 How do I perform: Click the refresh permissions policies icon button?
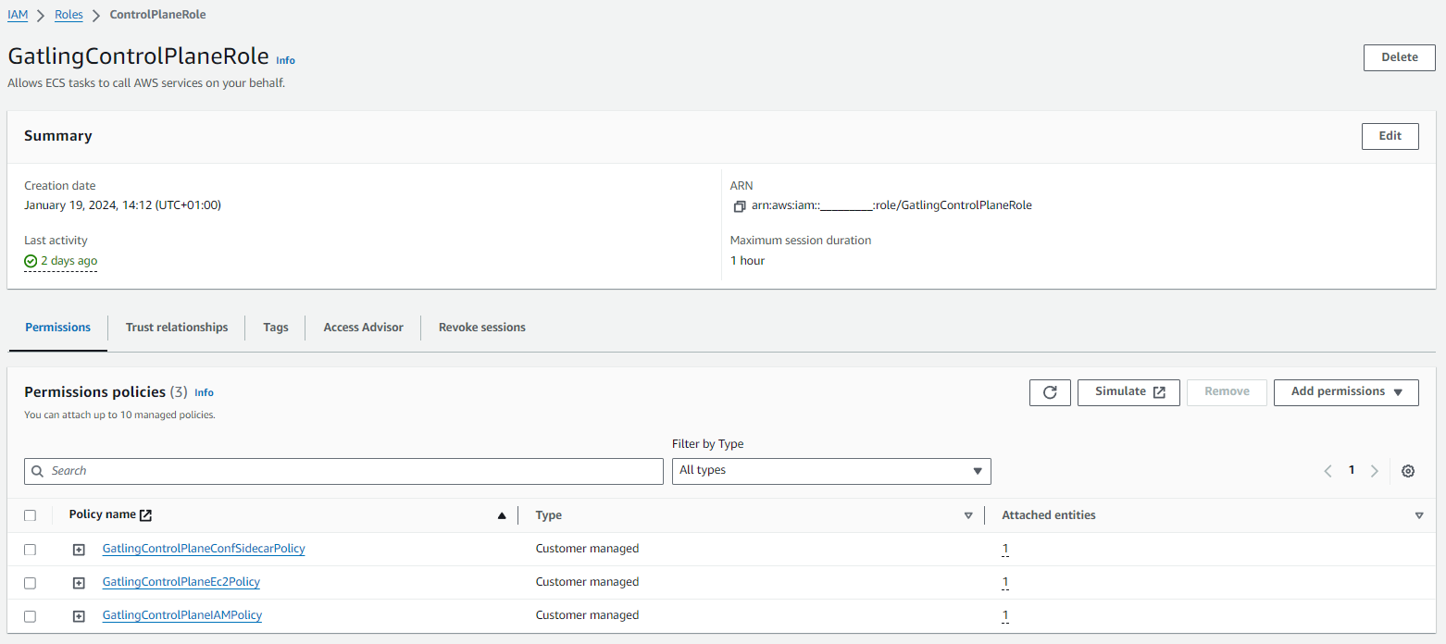click(x=1050, y=392)
